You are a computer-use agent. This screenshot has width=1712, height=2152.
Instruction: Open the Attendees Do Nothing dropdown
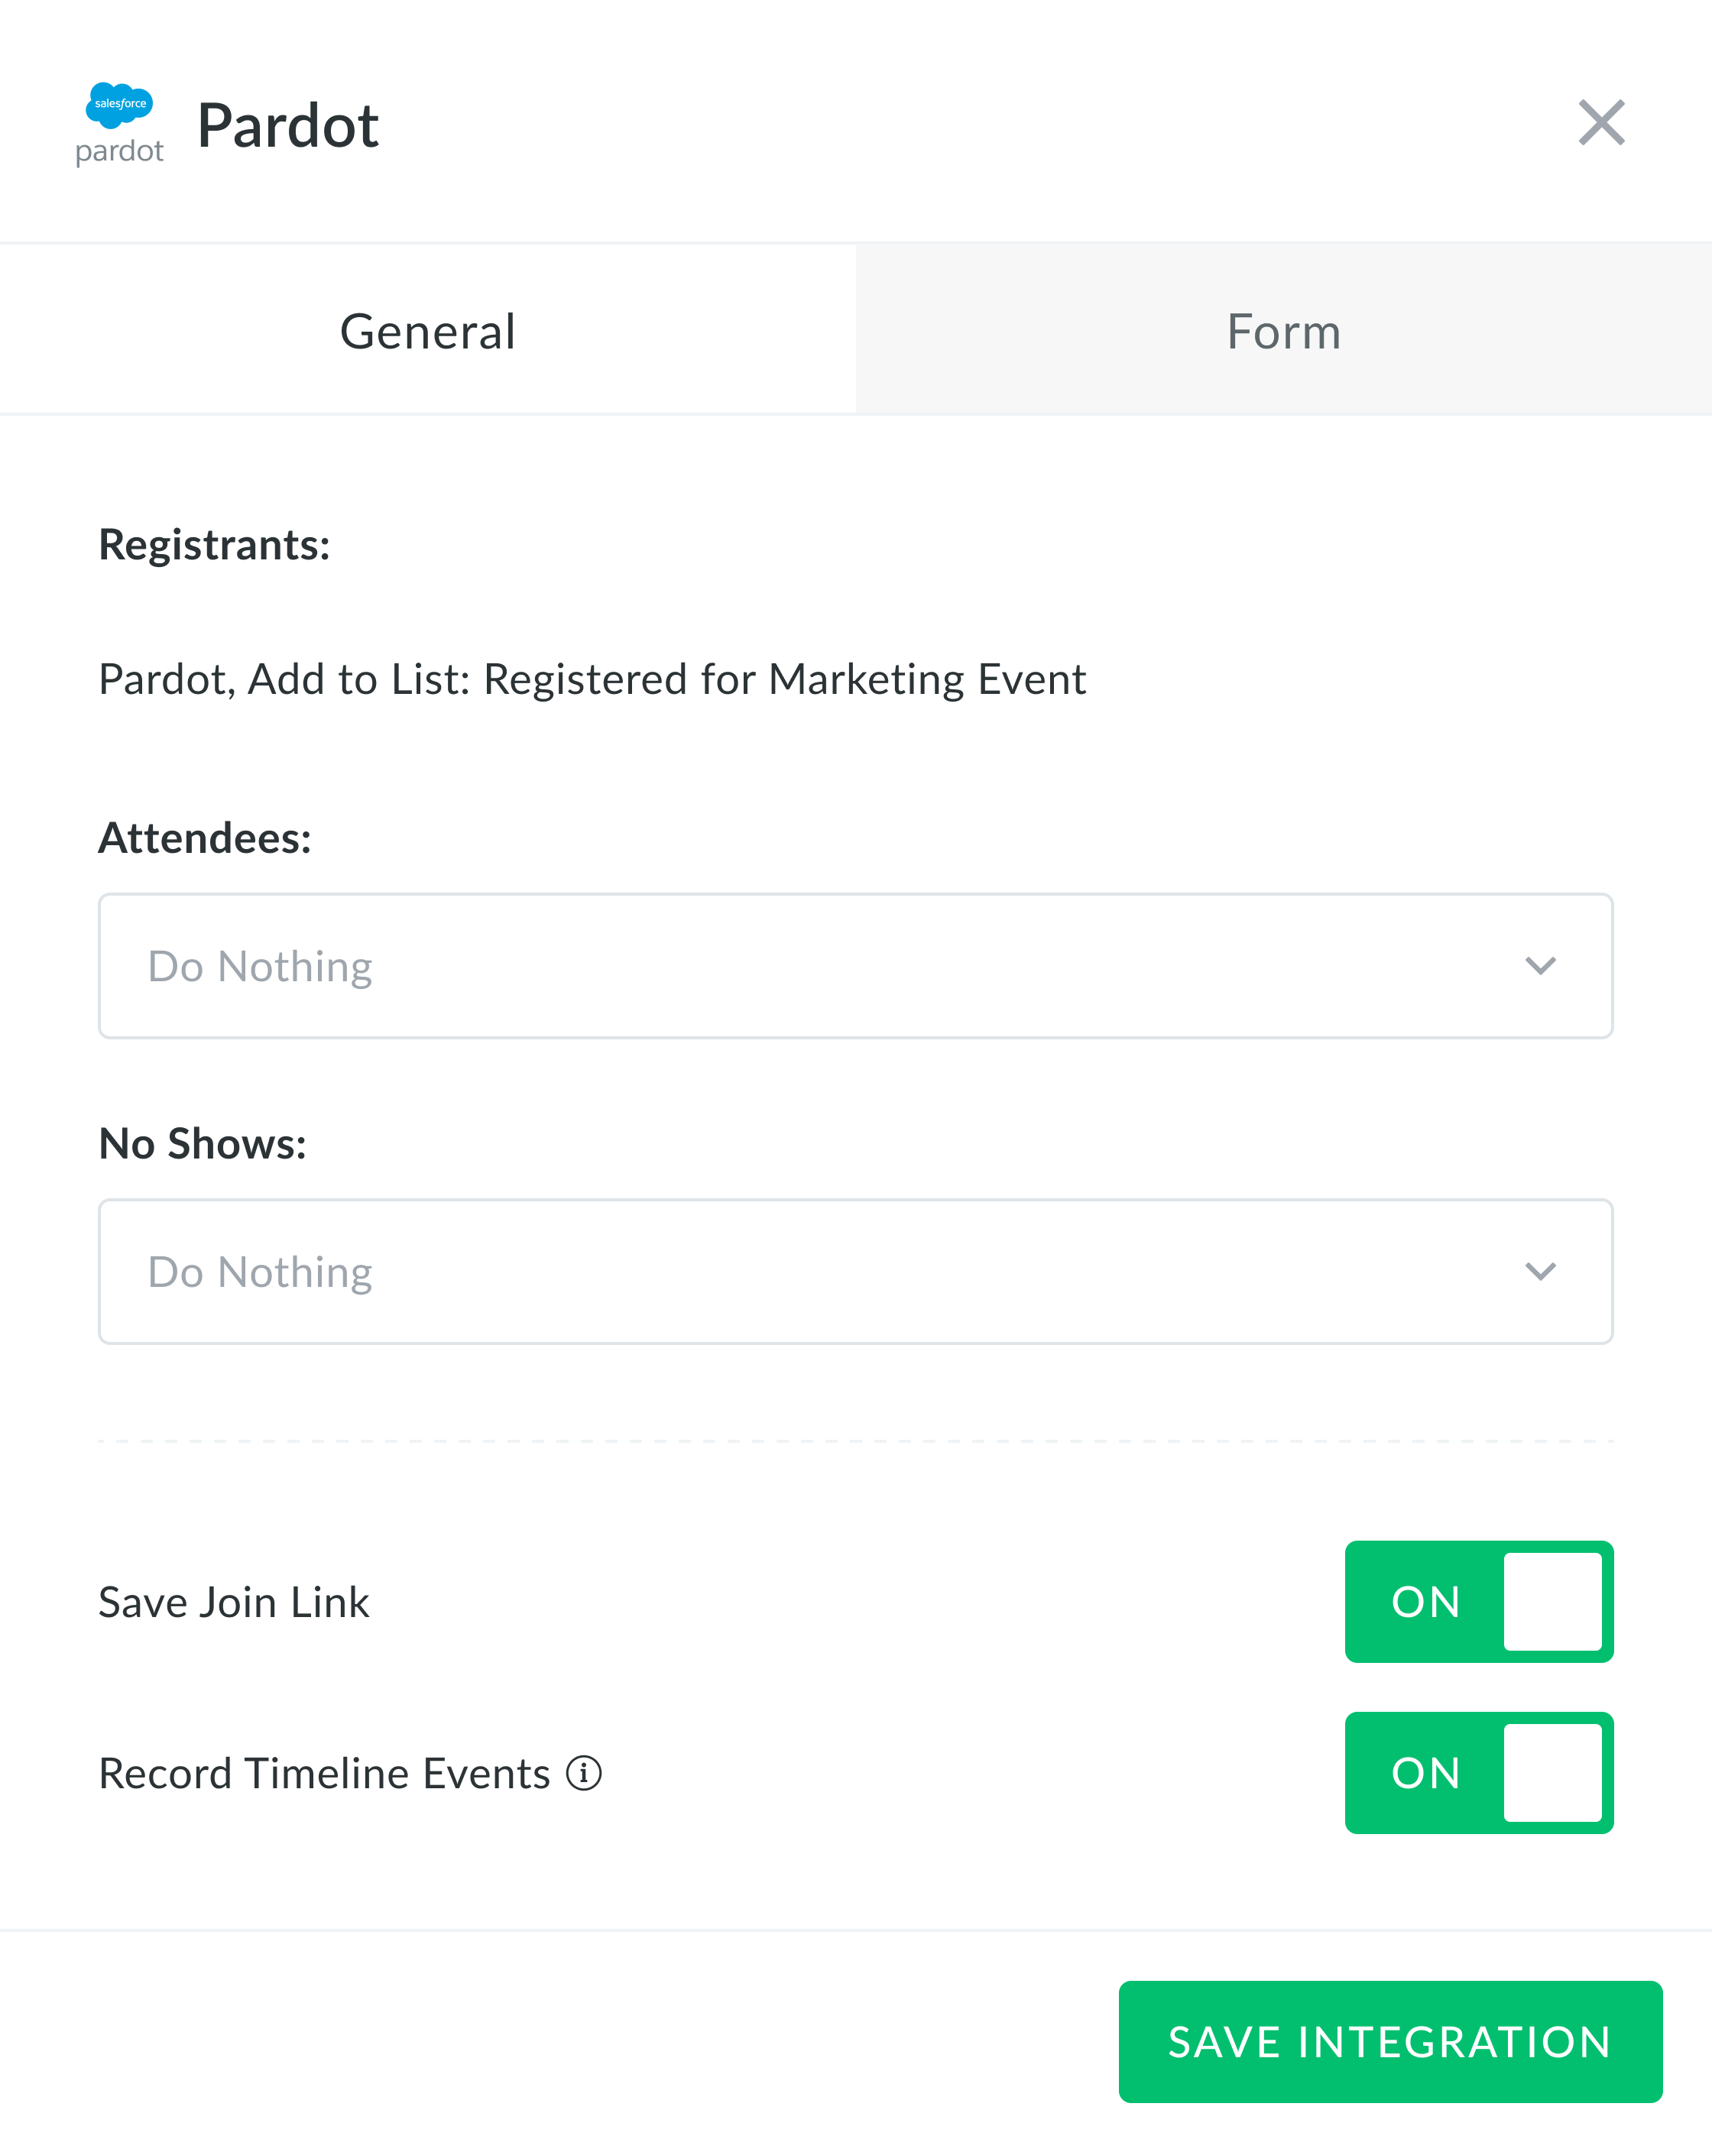(854, 965)
